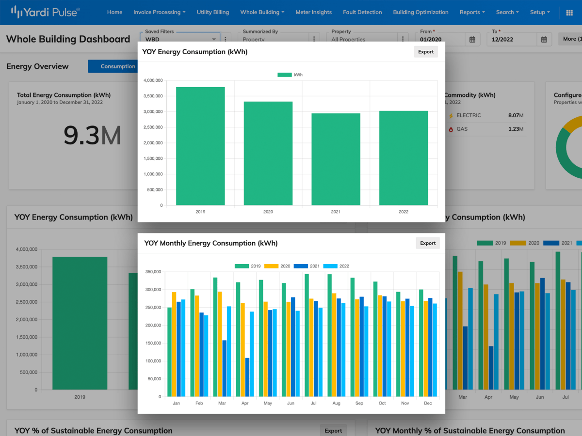Expand the Whole Building menu
This screenshot has height=436, width=582.
(x=262, y=12)
